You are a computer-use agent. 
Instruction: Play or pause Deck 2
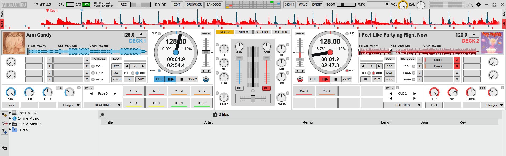pyautogui.click(x=325, y=79)
